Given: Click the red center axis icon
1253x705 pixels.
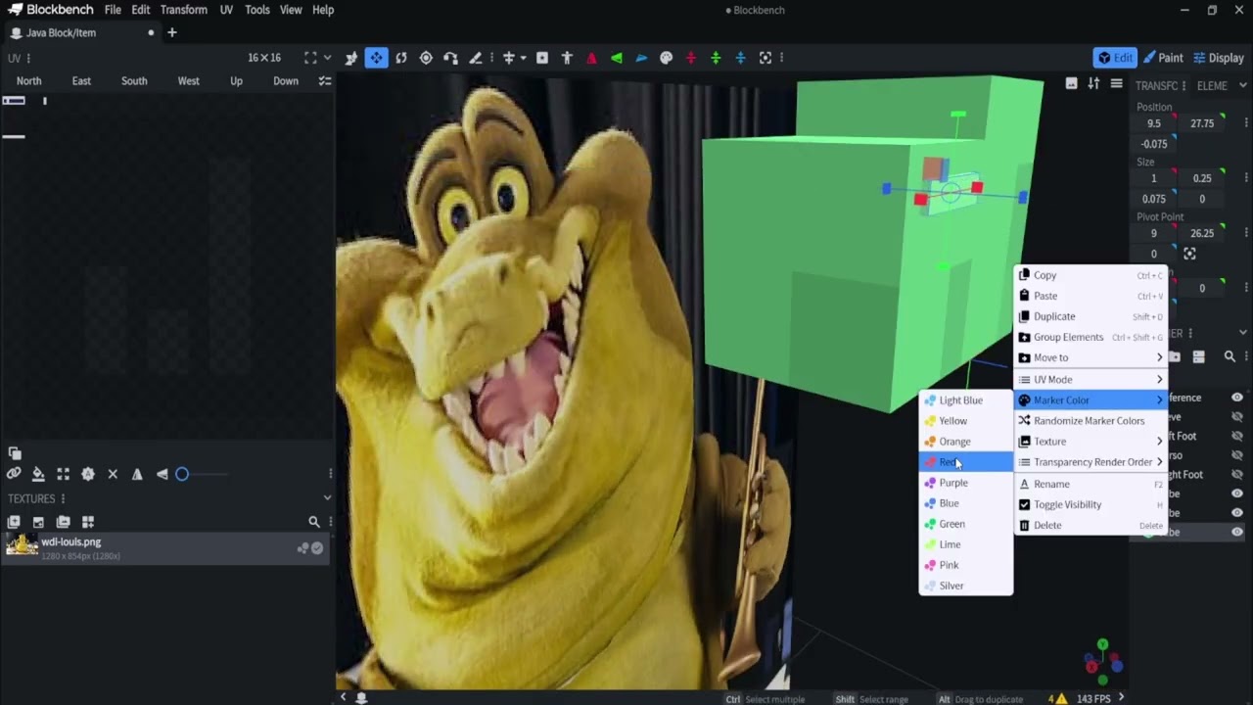Looking at the screenshot, I should [691, 58].
